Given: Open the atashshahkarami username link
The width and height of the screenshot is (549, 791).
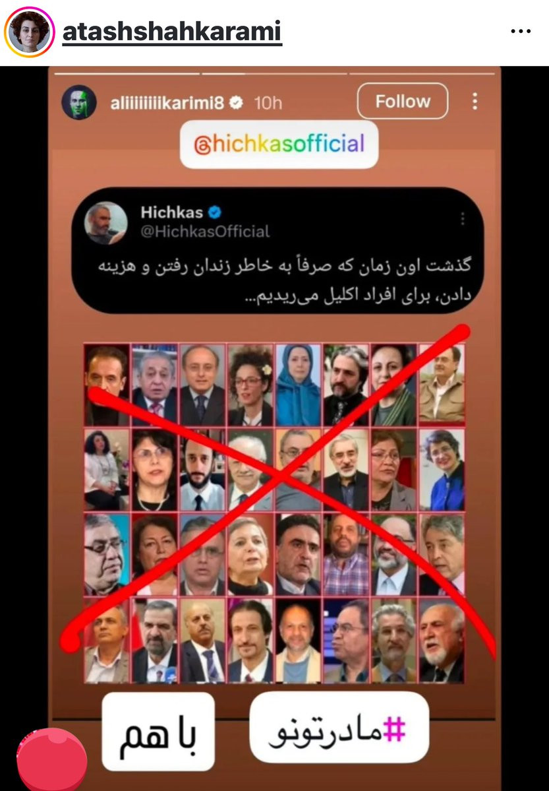Looking at the screenshot, I should [172, 31].
